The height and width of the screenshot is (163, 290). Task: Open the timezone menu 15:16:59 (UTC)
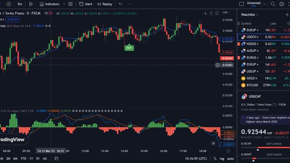pyautogui.click(x=196, y=158)
